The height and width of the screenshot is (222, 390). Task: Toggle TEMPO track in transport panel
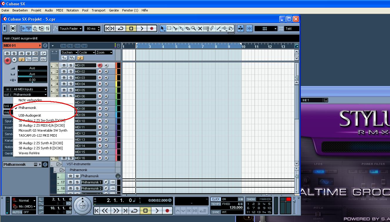tap(216, 204)
